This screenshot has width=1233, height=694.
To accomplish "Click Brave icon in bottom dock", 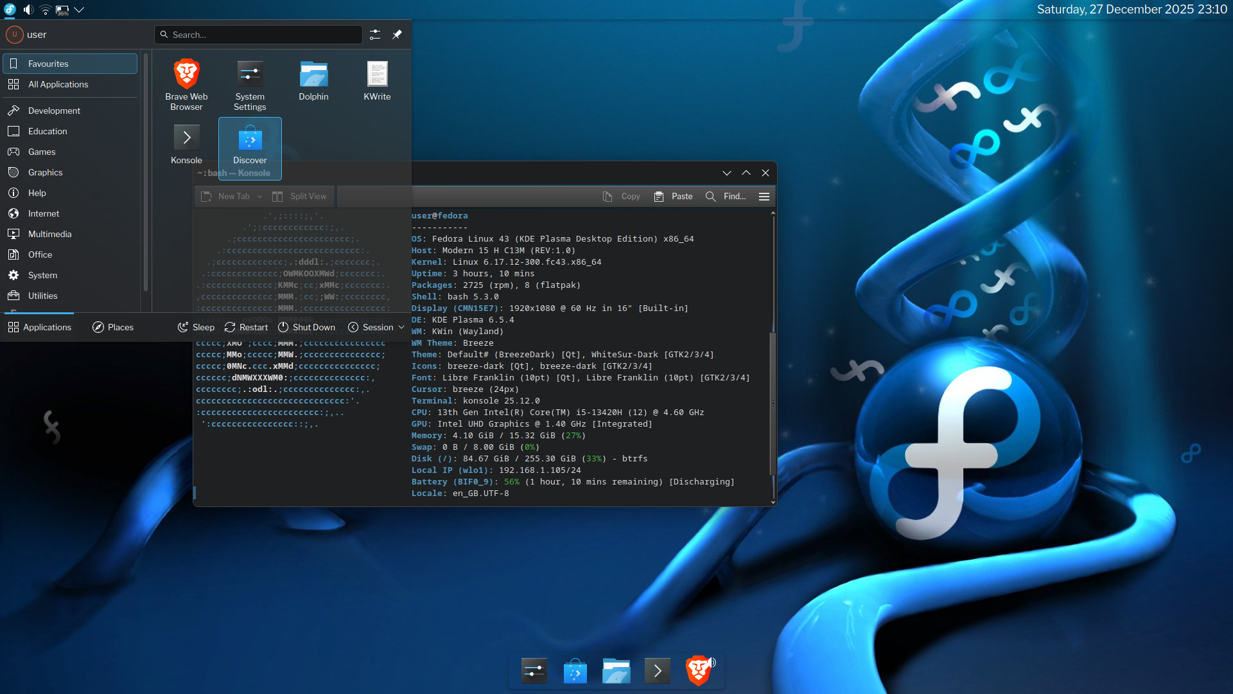I will point(698,671).
